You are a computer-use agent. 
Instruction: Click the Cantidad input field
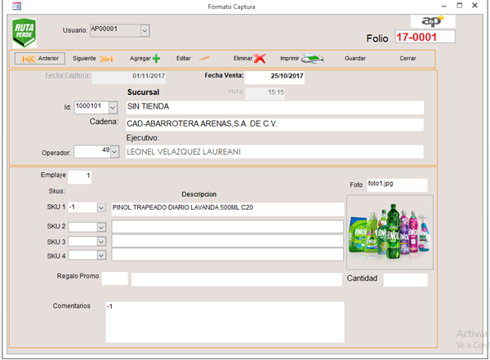click(405, 280)
